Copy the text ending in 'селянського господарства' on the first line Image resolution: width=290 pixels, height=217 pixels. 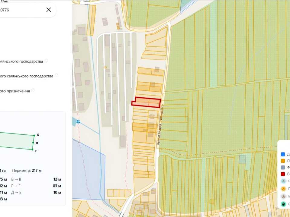[46, 61]
